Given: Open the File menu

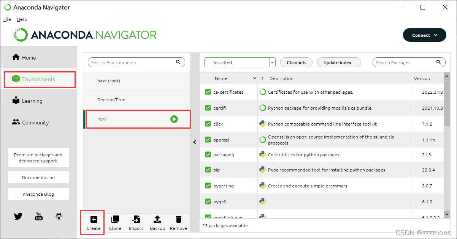Looking at the screenshot, I should pos(7,19).
